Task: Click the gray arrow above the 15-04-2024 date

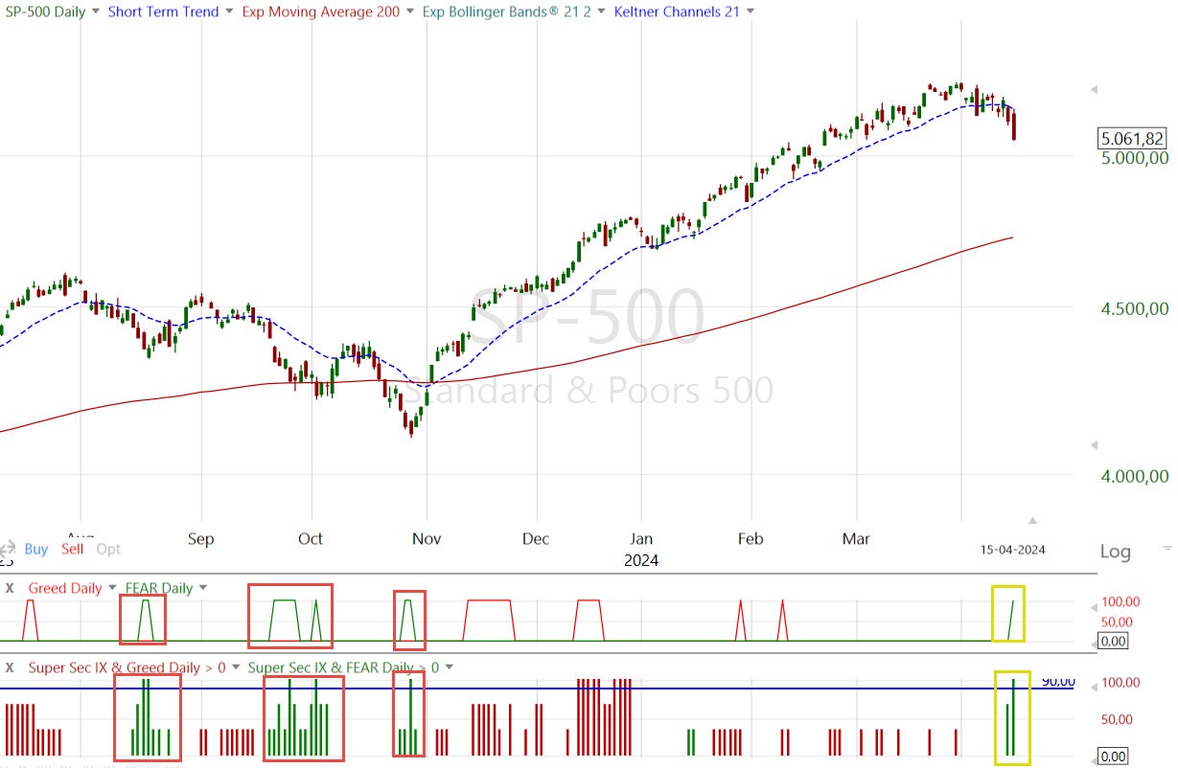Action: 1032,520
